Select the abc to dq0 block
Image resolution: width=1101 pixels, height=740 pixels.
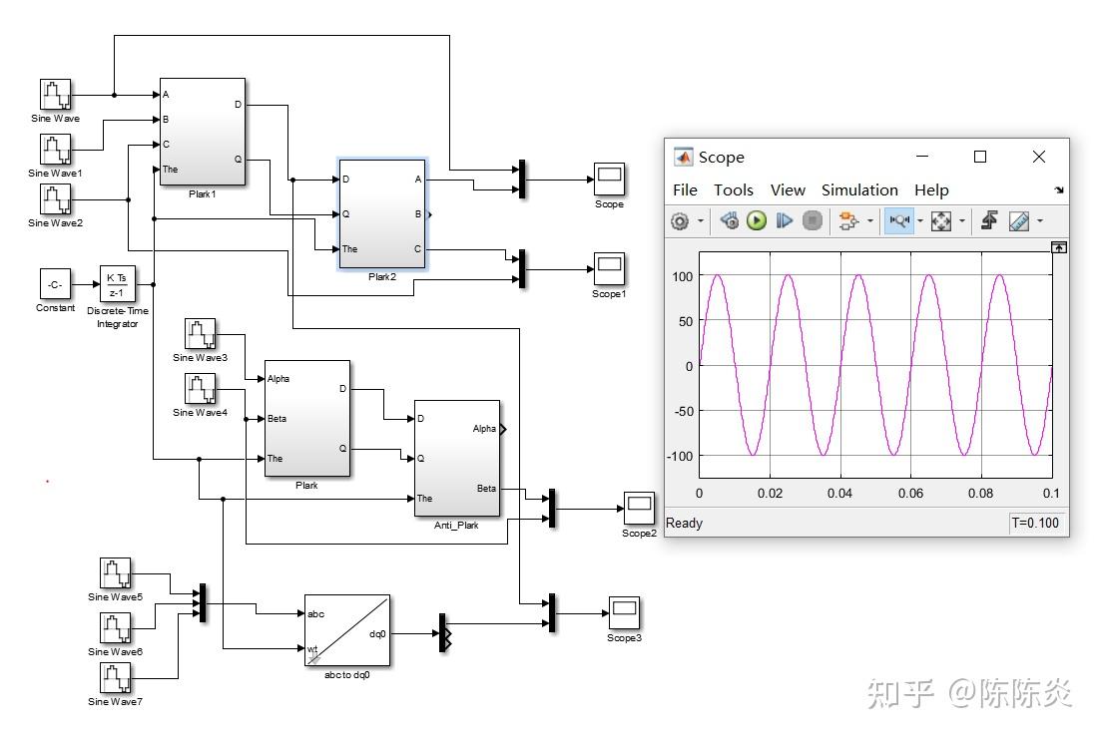tap(347, 630)
